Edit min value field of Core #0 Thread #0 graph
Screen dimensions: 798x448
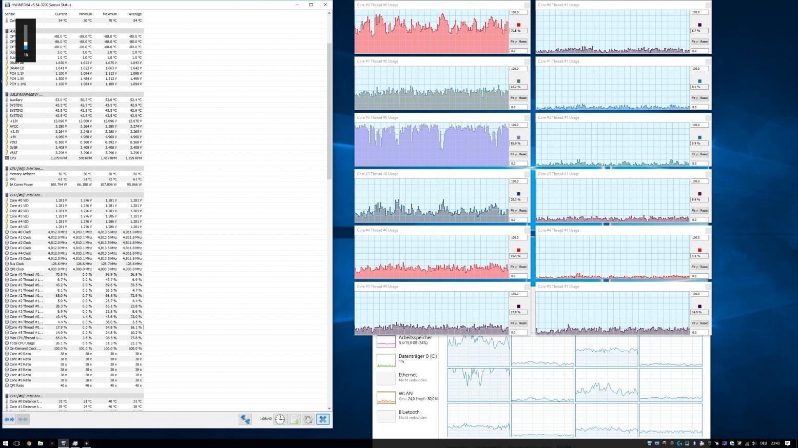pos(518,51)
